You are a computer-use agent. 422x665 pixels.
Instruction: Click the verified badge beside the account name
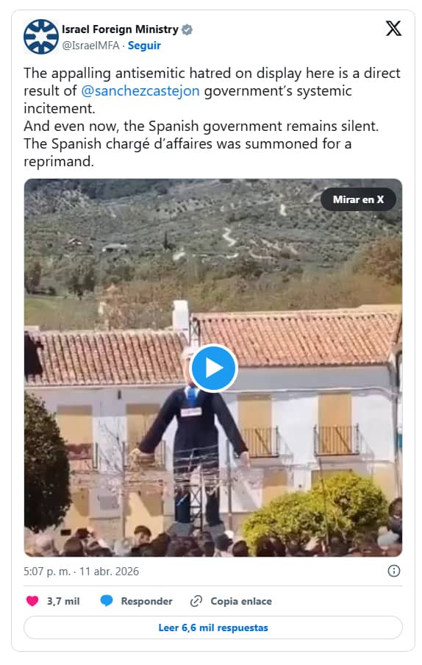point(187,29)
